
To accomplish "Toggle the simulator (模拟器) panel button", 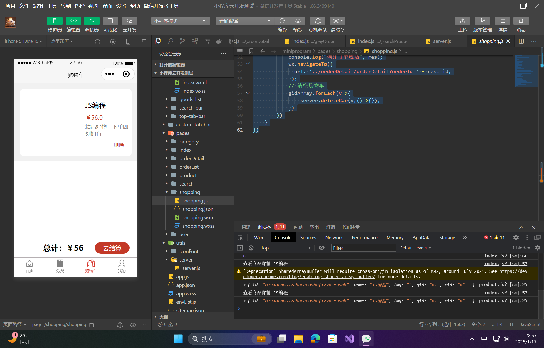I will pyautogui.click(x=55, y=21).
